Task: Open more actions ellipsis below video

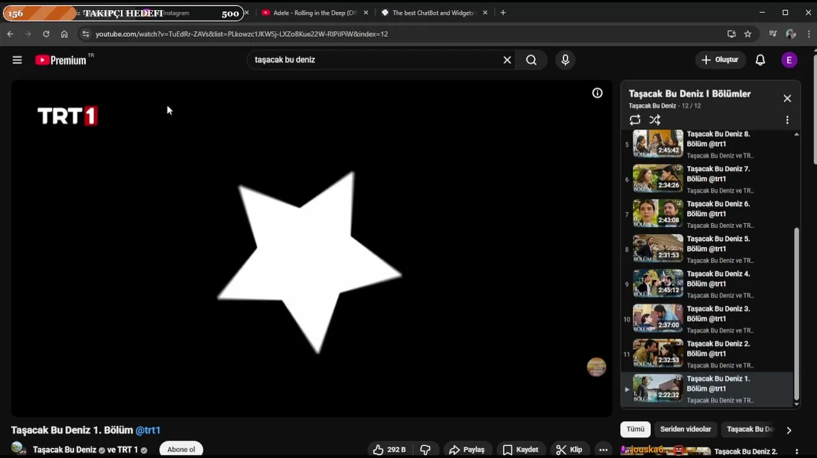Action: [604, 450]
